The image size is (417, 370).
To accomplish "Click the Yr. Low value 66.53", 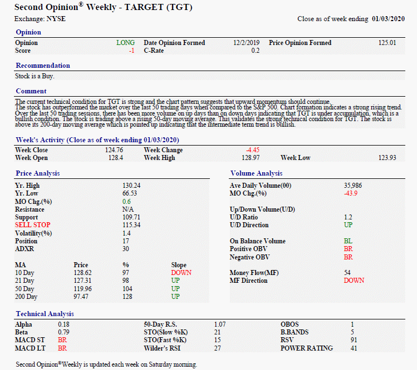I will tap(130, 193).
